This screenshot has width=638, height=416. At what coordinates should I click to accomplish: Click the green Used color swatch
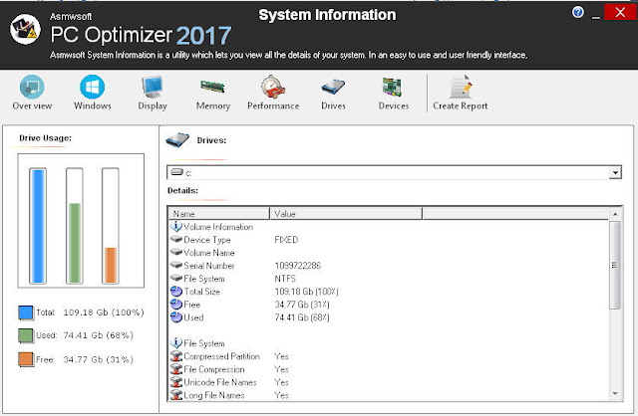coord(26,335)
